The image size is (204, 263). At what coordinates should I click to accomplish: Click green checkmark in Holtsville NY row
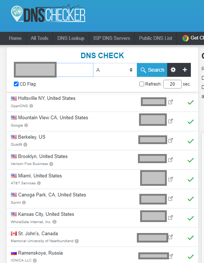[x=190, y=102]
